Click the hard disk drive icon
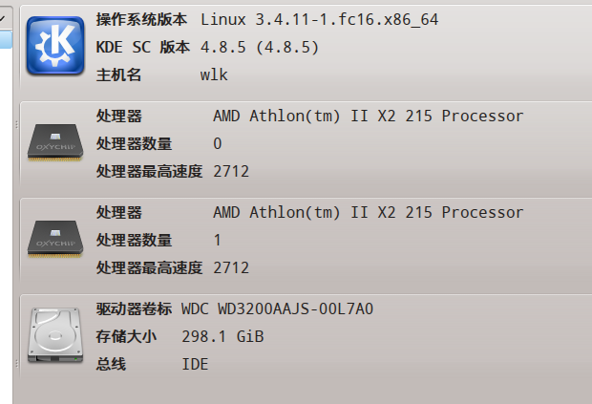The width and height of the screenshot is (592, 404). coord(55,335)
